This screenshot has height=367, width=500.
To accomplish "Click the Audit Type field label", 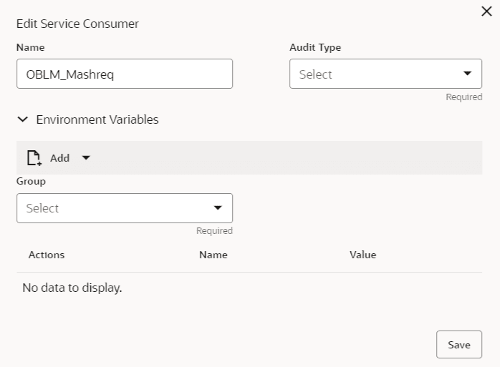I will click(x=315, y=47).
